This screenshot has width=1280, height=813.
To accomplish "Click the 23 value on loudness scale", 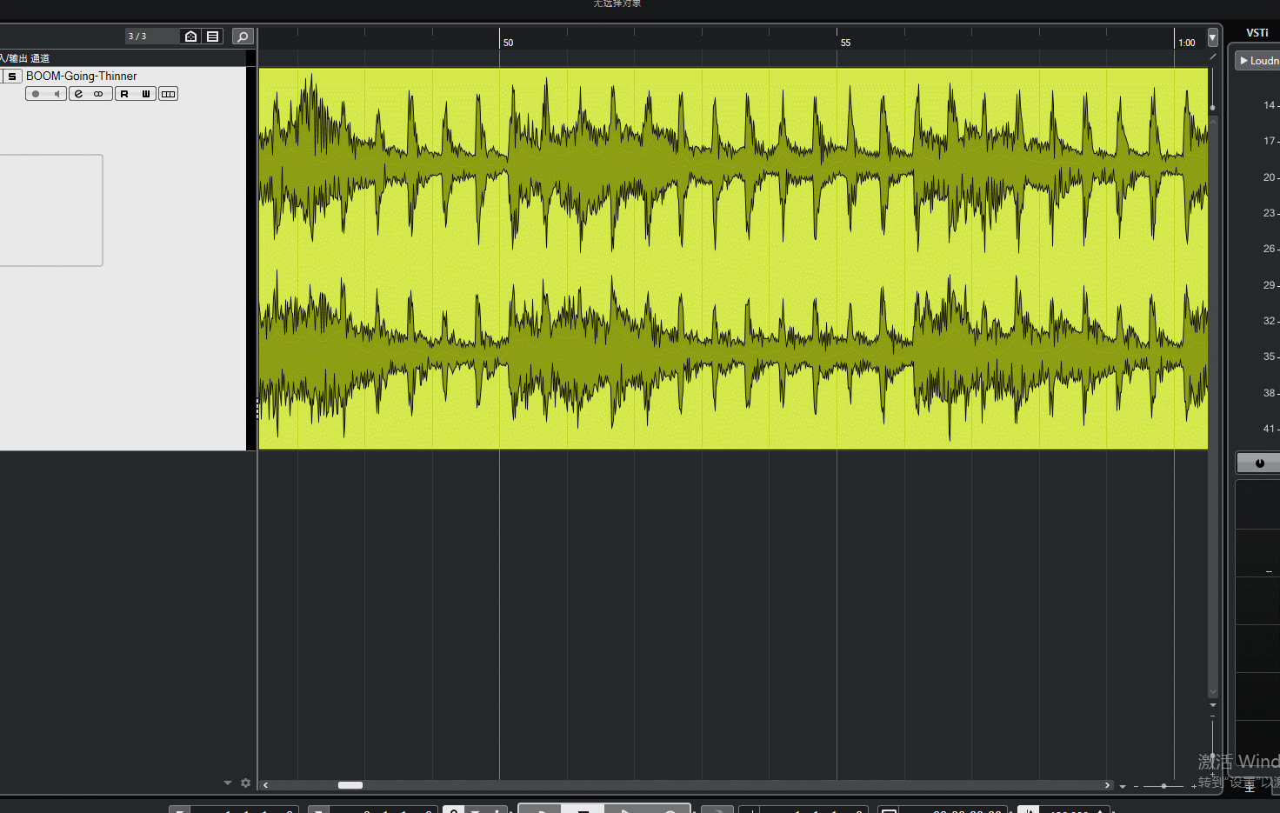I will click(x=1269, y=213).
